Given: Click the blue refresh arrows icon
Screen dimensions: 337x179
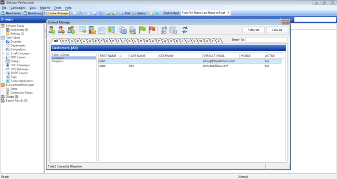Looking at the screenshot, I should 185,30.
